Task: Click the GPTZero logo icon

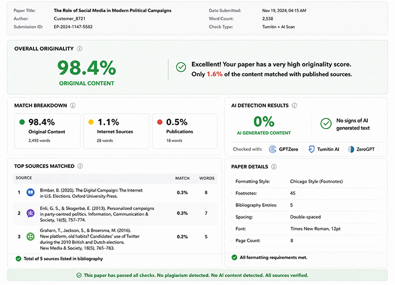Action: coord(273,149)
